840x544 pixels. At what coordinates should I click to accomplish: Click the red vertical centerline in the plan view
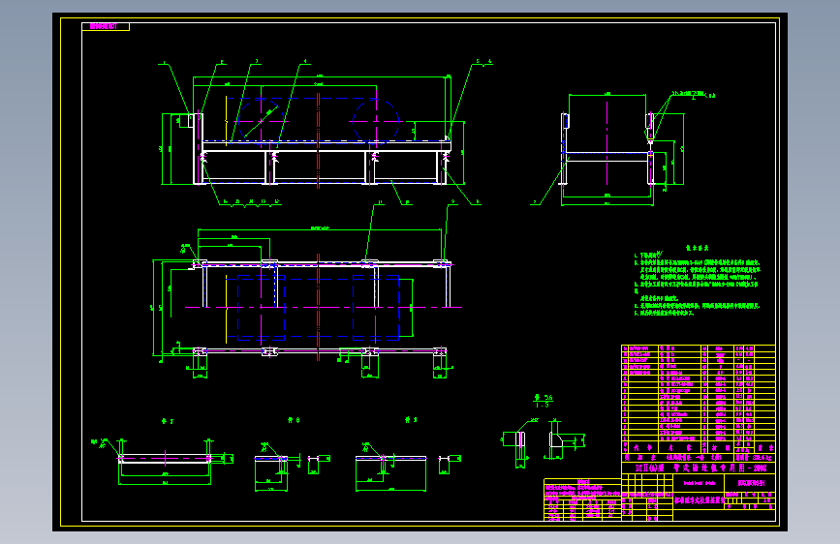pos(318,308)
